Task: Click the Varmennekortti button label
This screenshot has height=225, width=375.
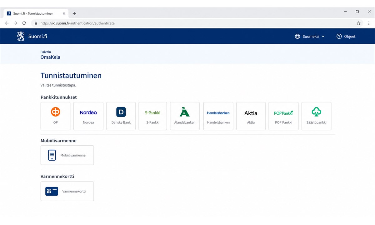Action: (74, 191)
